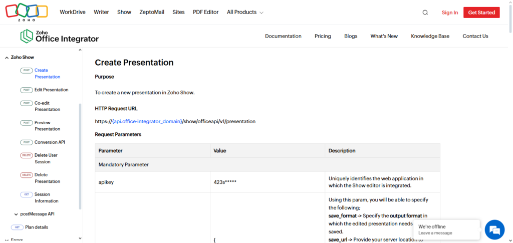Select Preview Presentation in sidebar
This screenshot has height=243, width=513.
(x=48, y=126)
